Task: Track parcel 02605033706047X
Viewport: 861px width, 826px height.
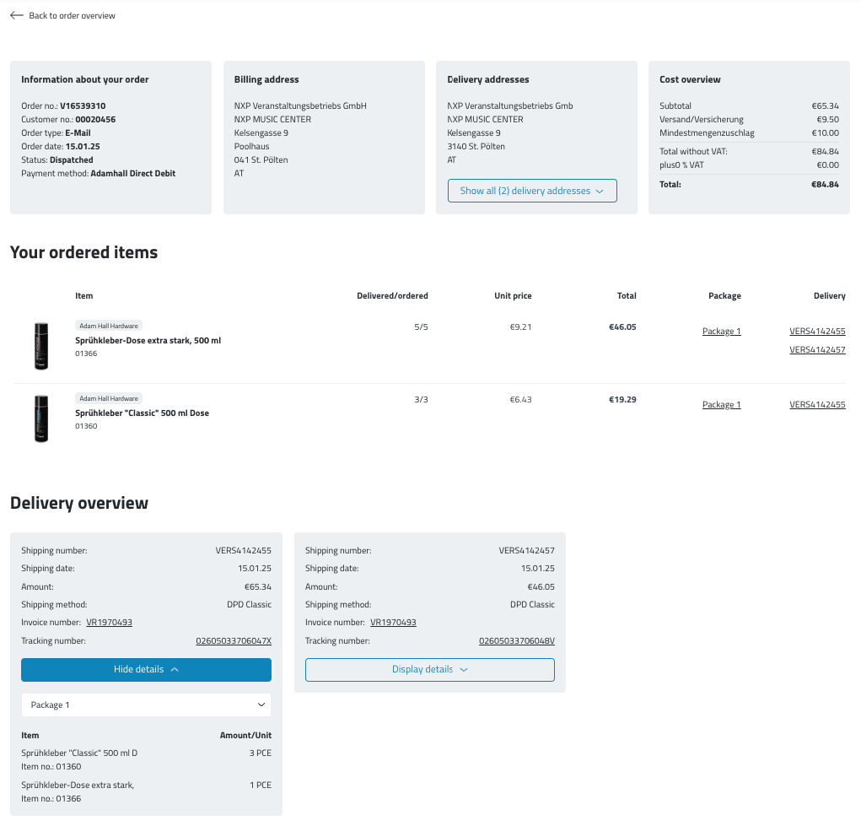Action: (x=234, y=641)
